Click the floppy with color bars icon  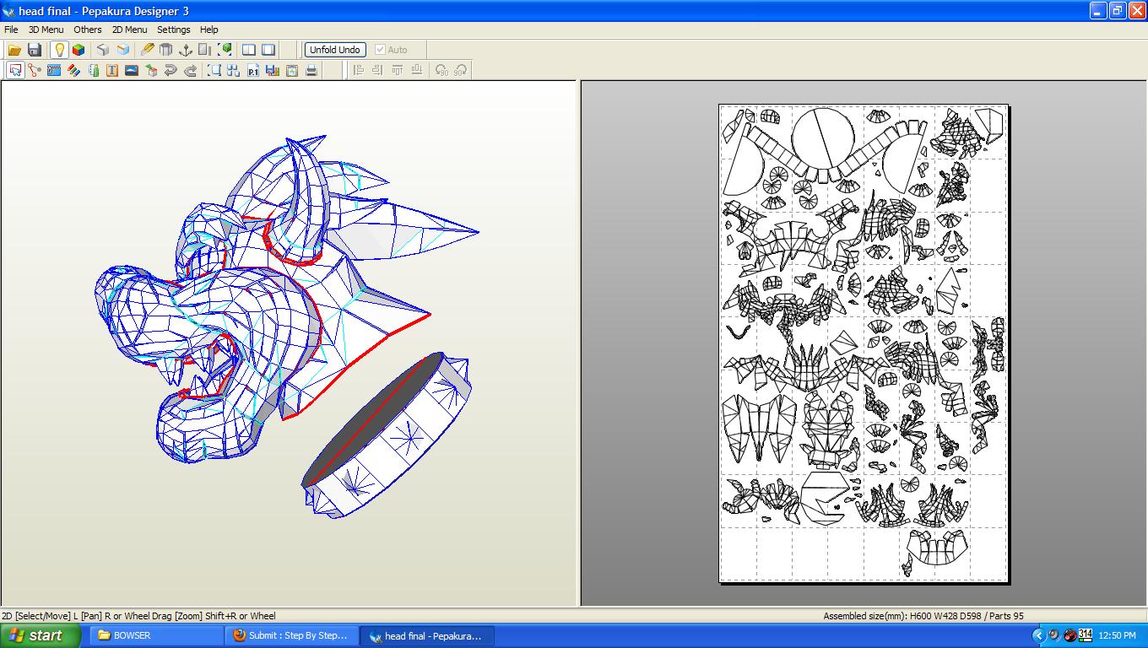coord(273,70)
